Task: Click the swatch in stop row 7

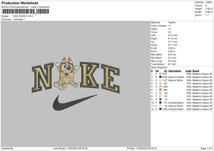Action: coord(160,93)
